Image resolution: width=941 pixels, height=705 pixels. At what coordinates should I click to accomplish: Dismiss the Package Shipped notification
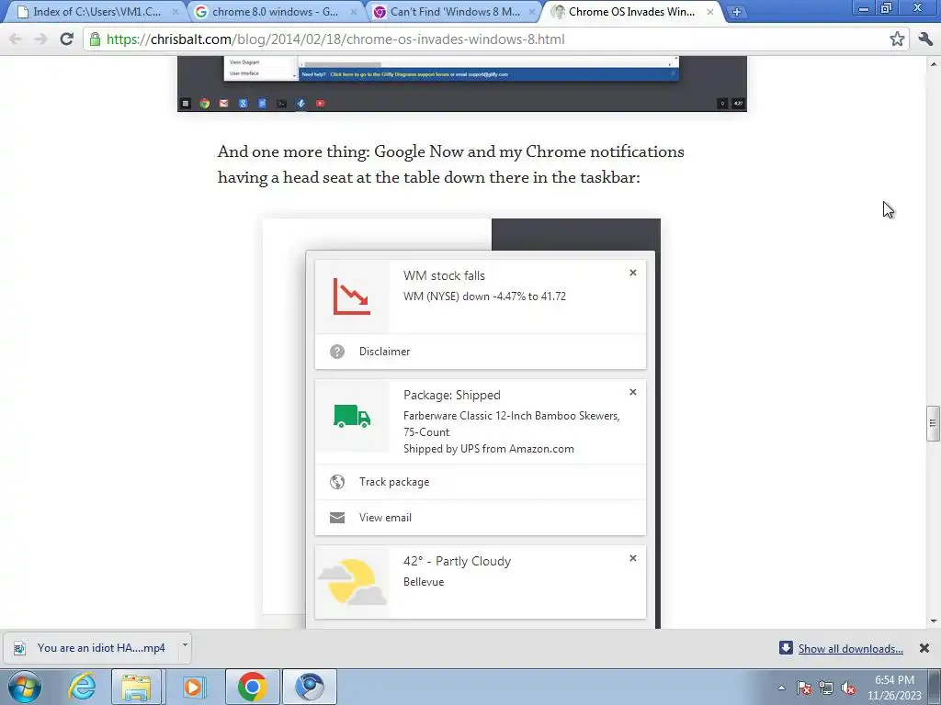pyautogui.click(x=632, y=392)
